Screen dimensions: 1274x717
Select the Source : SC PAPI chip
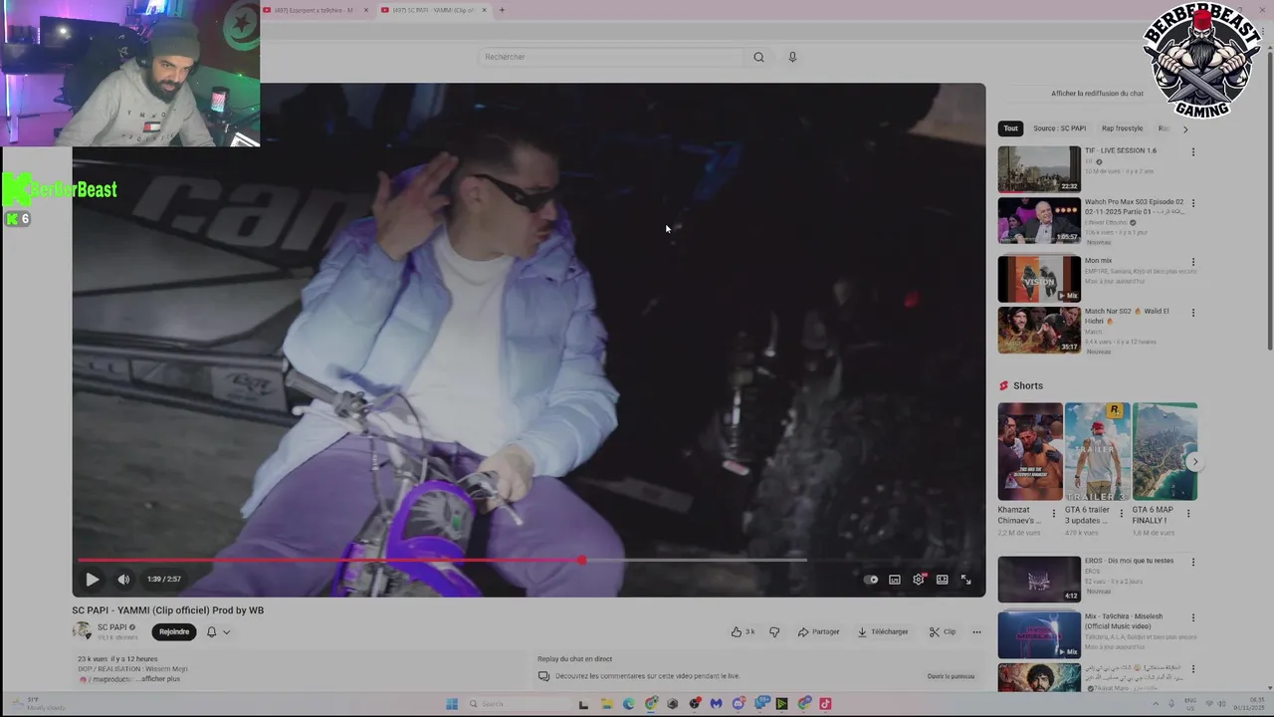(x=1059, y=128)
